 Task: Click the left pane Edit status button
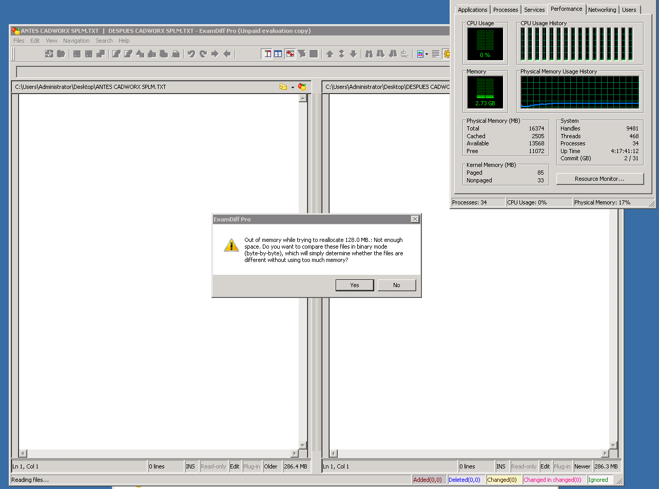[235, 466]
